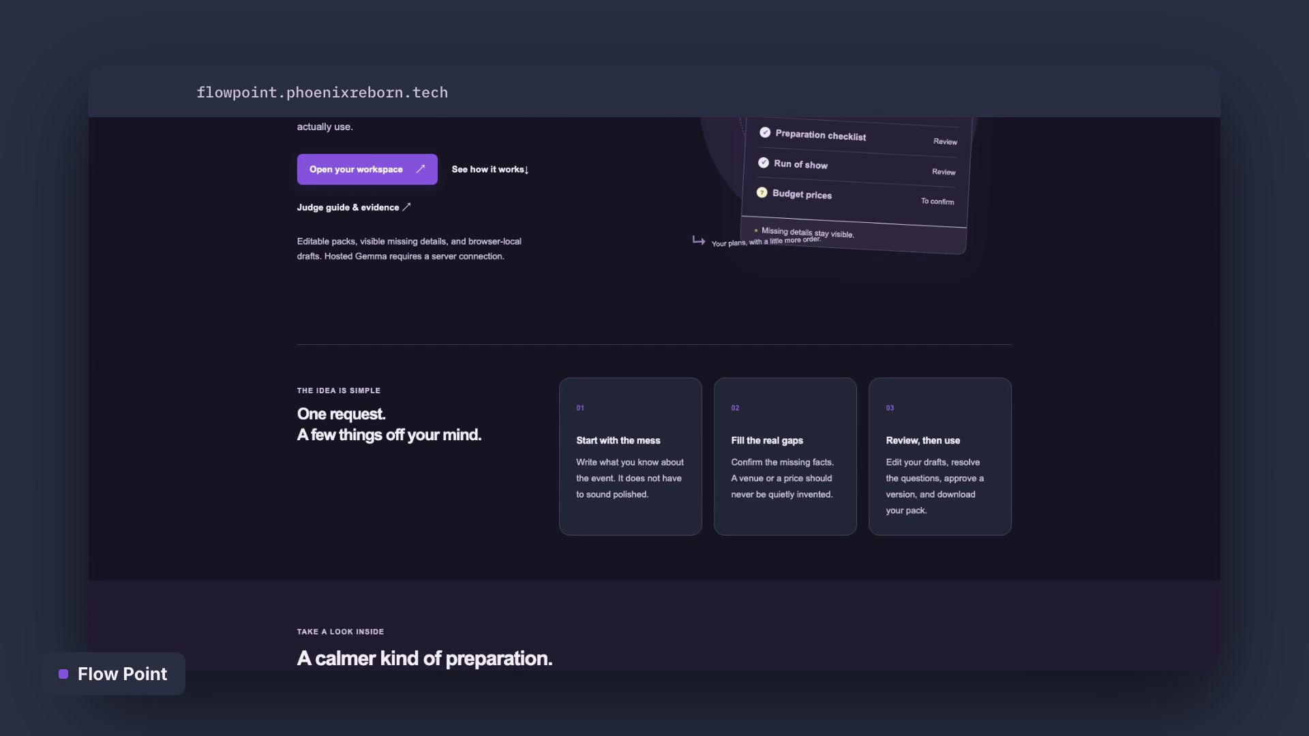
Task: Click the Editable packs, visible missing details paragraph
Action: tap(409, 249)
